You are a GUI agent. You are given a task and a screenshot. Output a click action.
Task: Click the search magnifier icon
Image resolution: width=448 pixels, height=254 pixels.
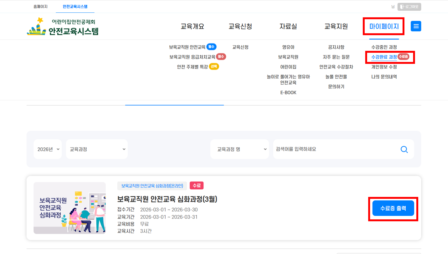coord(404,149)
